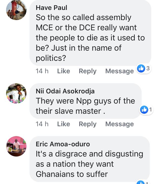Viewport: 163px width, 184px height.
Task: Message Nii Odai Asokrodja from his comment
Action: coord(119,124)
